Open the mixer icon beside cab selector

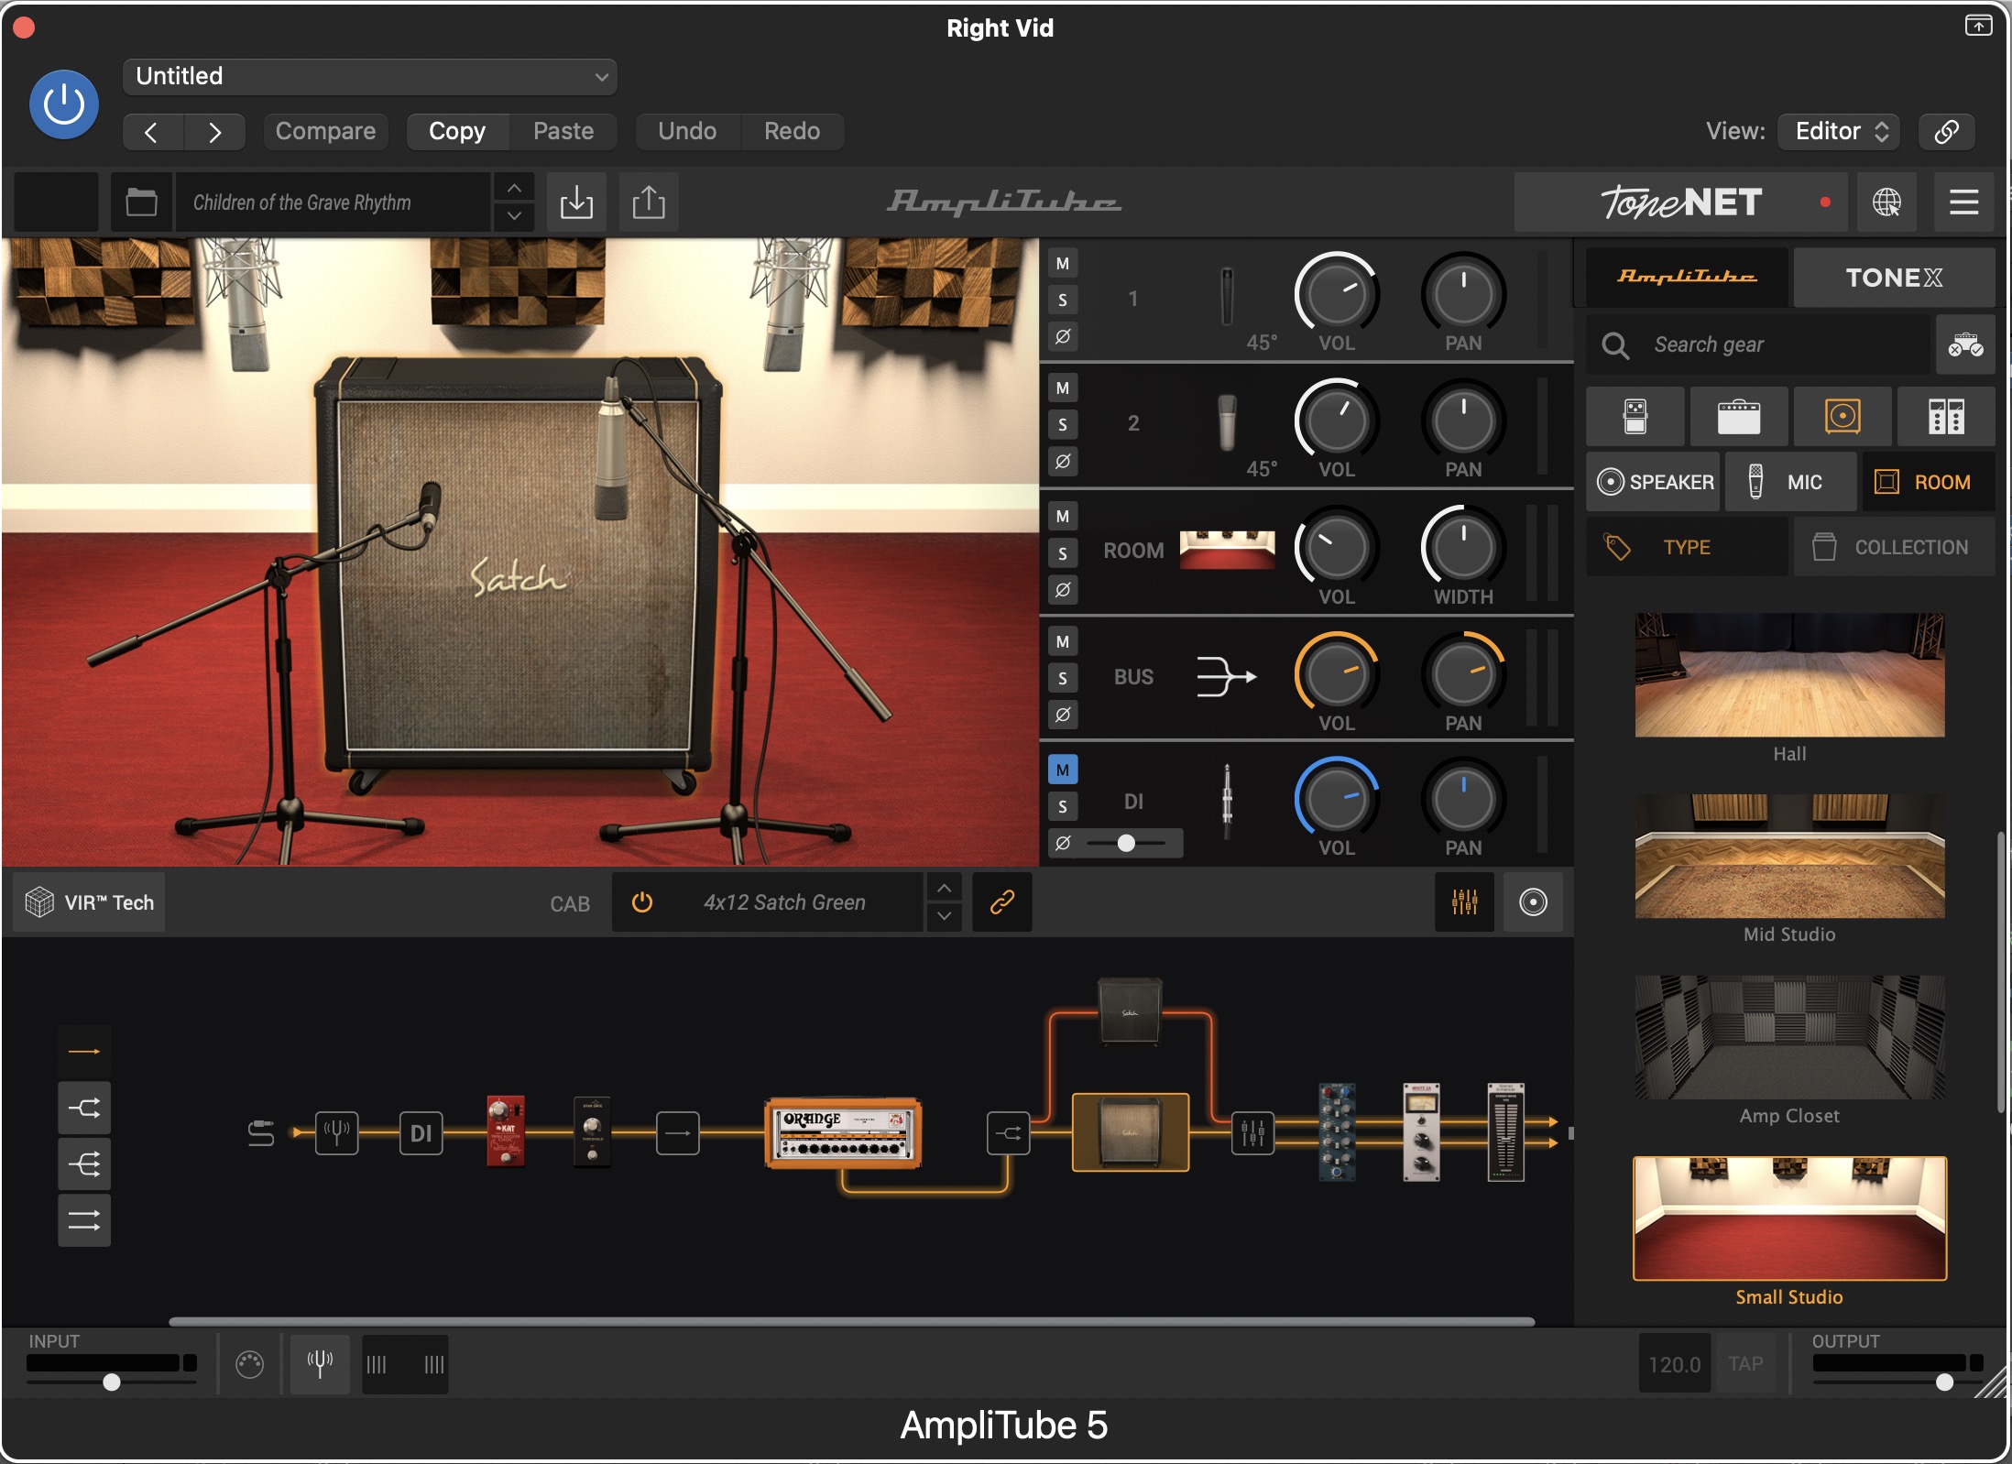1464,902
